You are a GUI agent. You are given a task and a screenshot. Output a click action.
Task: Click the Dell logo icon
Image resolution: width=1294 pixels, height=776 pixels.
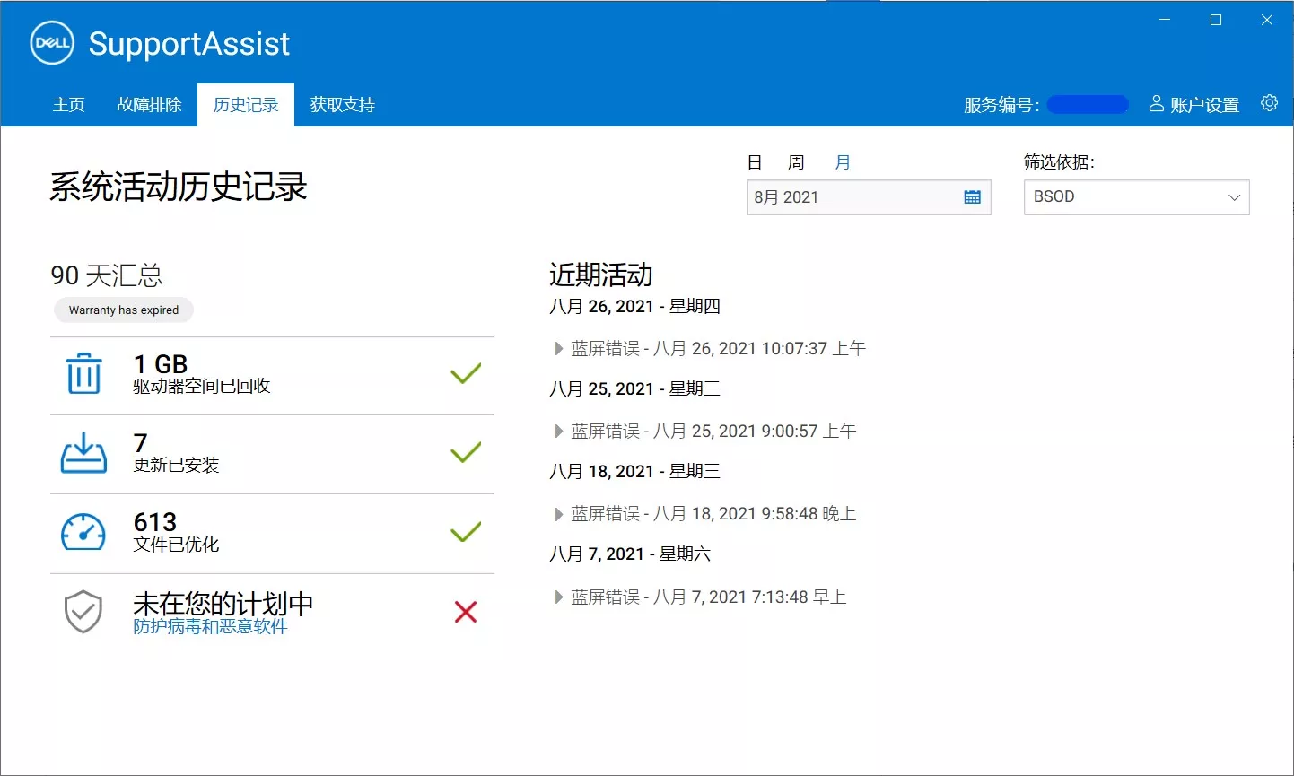(x=52, y=43)
